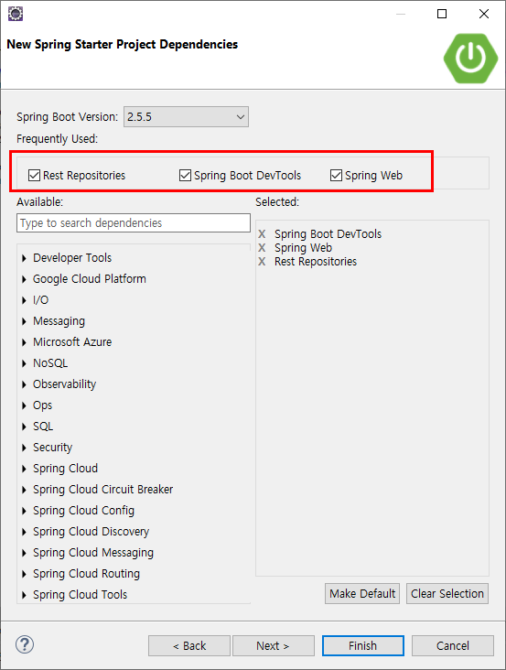This screenshot has width=506, height=670.
Task: Click Finish to create the project
Action: coord(363,645)
